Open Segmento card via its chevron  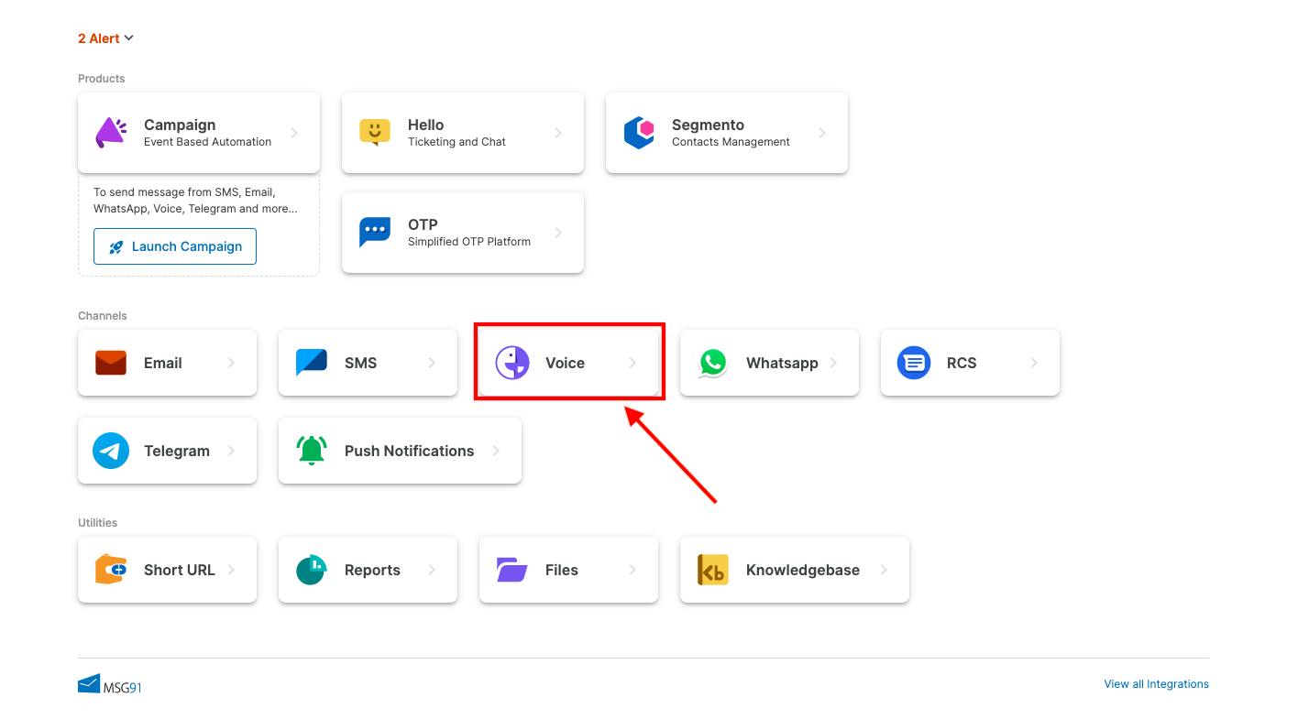click(x=822, y=133)
